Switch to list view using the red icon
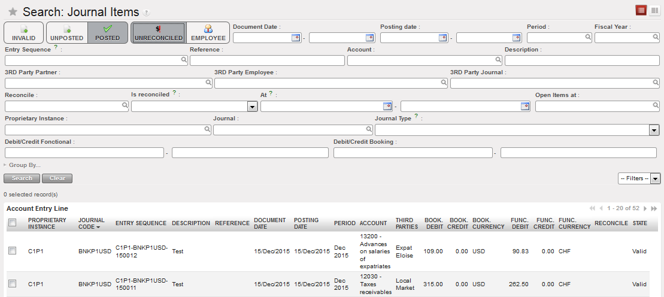Image resolution: width=664 pixels, height=297 pixels. pyautogui.click(x=641, y=10)
